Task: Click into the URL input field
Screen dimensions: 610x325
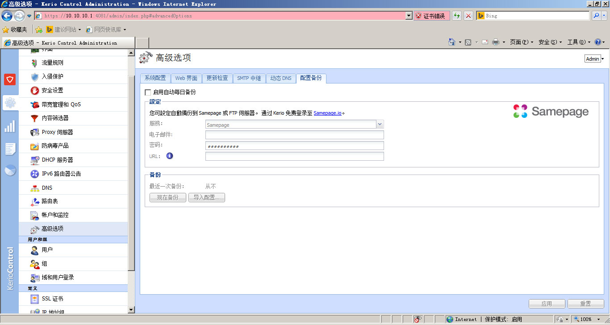Action: [x=295, y=156]
